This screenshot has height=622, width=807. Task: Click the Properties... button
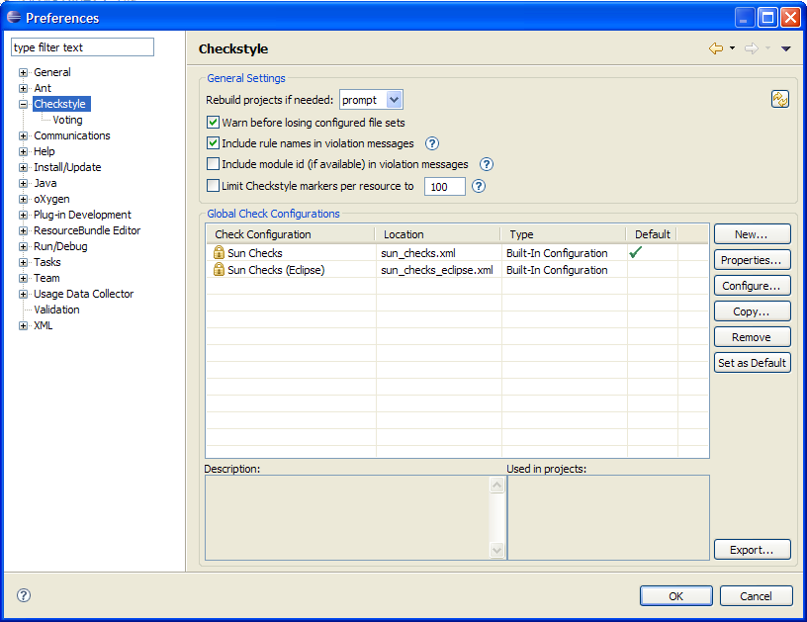pos(752,260)
